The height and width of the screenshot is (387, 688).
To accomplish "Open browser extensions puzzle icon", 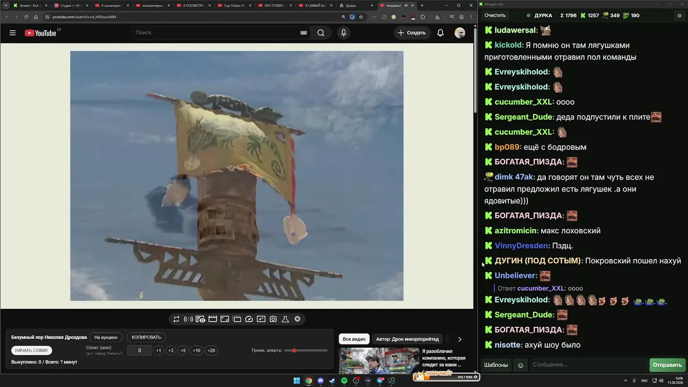I will [x=422, y=17].
